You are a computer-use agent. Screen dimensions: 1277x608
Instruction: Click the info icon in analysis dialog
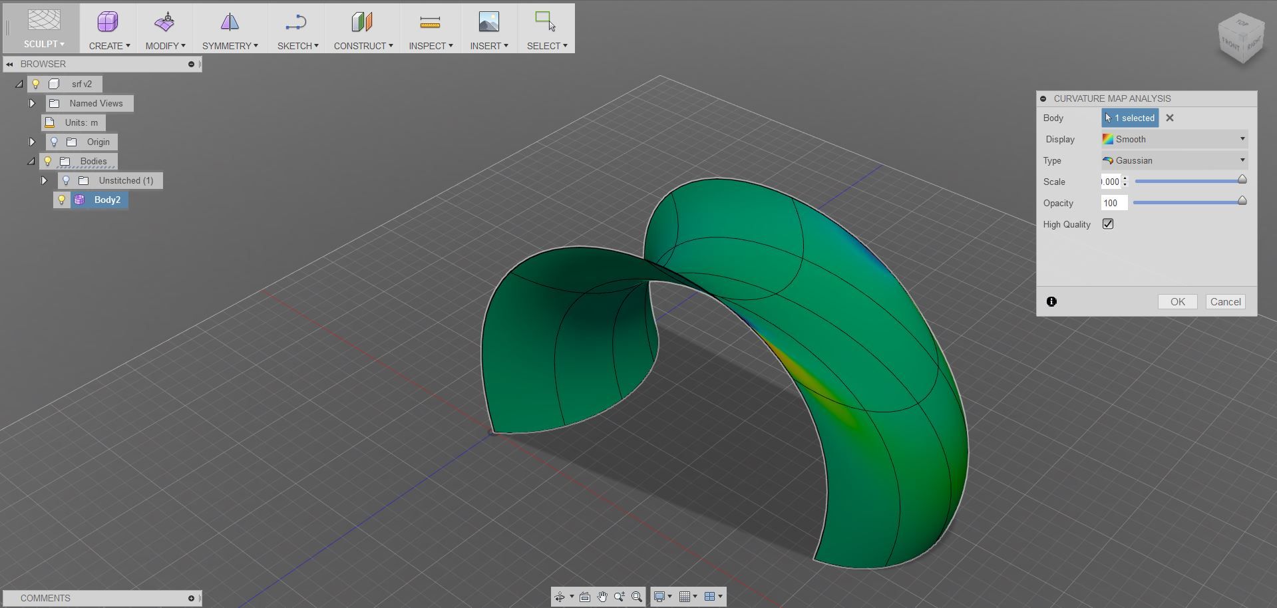(1051, 301)
